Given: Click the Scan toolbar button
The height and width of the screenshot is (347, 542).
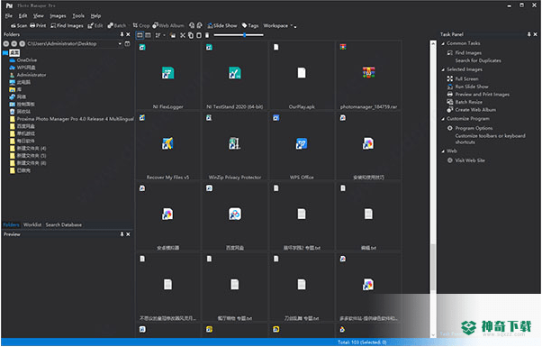Looking at the screenshot, I should click(19, 25).
